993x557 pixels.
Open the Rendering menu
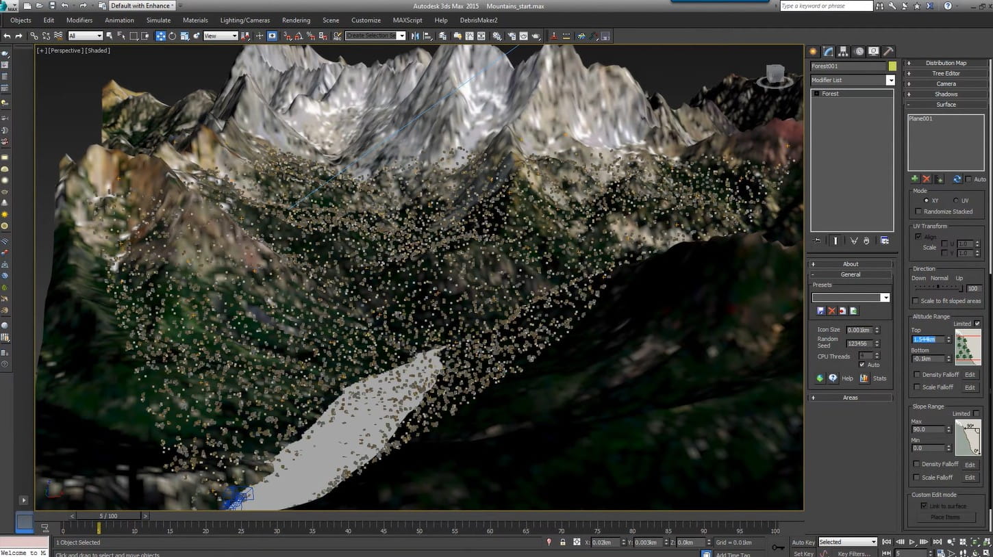click(296, 21)
